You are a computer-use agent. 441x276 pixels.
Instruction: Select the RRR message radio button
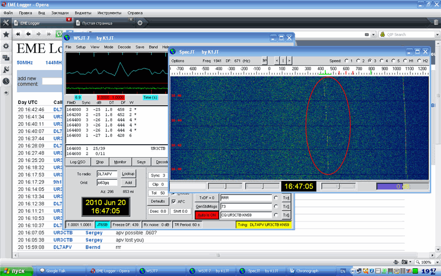276,198
